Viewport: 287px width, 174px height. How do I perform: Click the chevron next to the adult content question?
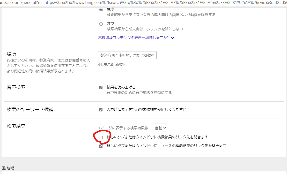[x=173, y=38]
